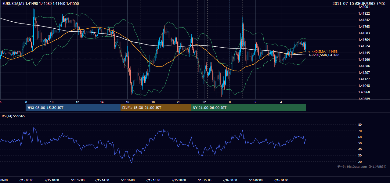The width and height of the screenshot is (390, 183).
Task: Click the 1.41048 price axis value
Action: coord(364,86)
